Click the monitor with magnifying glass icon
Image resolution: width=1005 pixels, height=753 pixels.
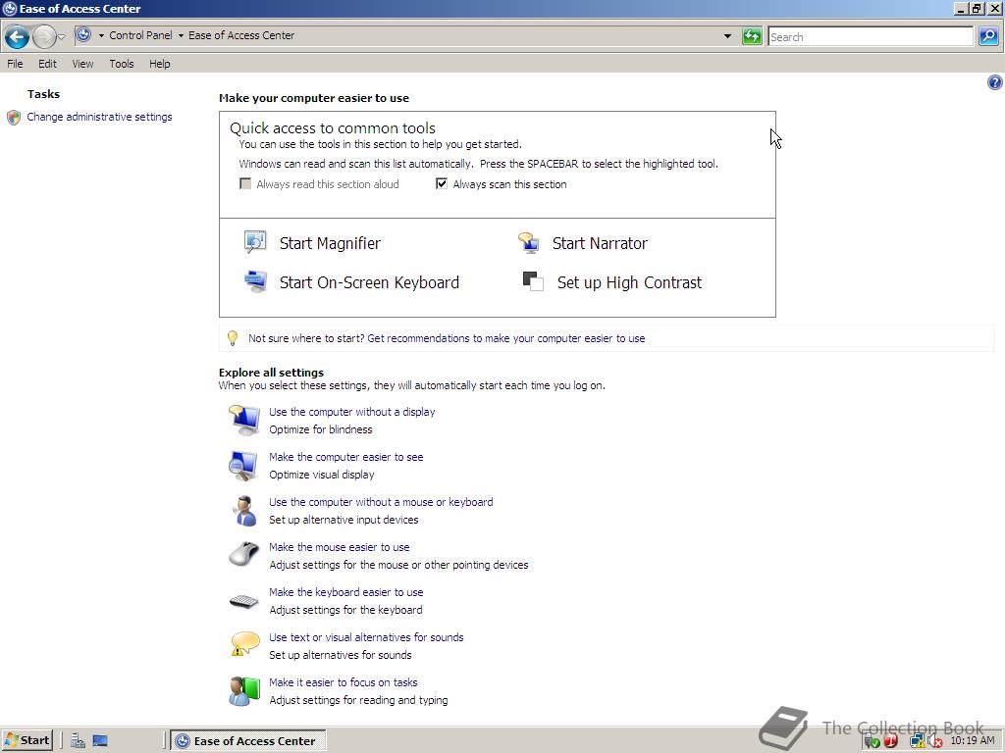(243, 466)
